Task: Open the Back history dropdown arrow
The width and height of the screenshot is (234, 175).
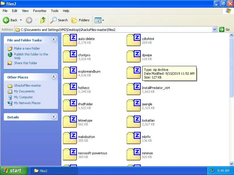Action: click(x=21, y=20)
